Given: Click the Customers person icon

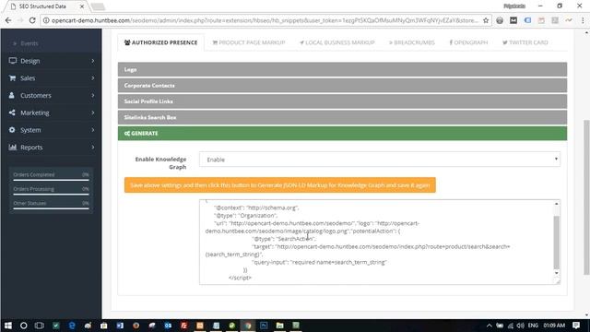Looking at the screenshot, I should [12, 95].
